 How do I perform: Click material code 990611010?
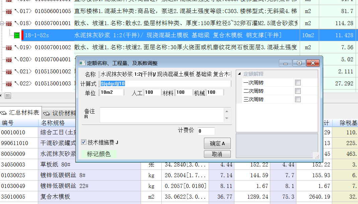[14, 143]
